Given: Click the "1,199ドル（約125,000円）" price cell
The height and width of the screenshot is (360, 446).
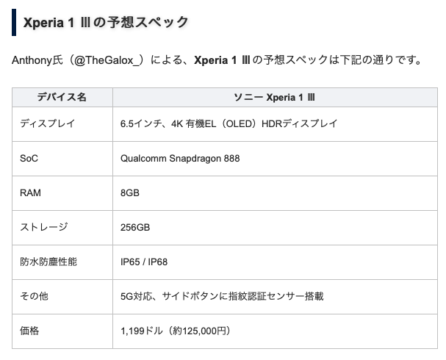Looking at the screenshot, I should (x=176, y=331).
